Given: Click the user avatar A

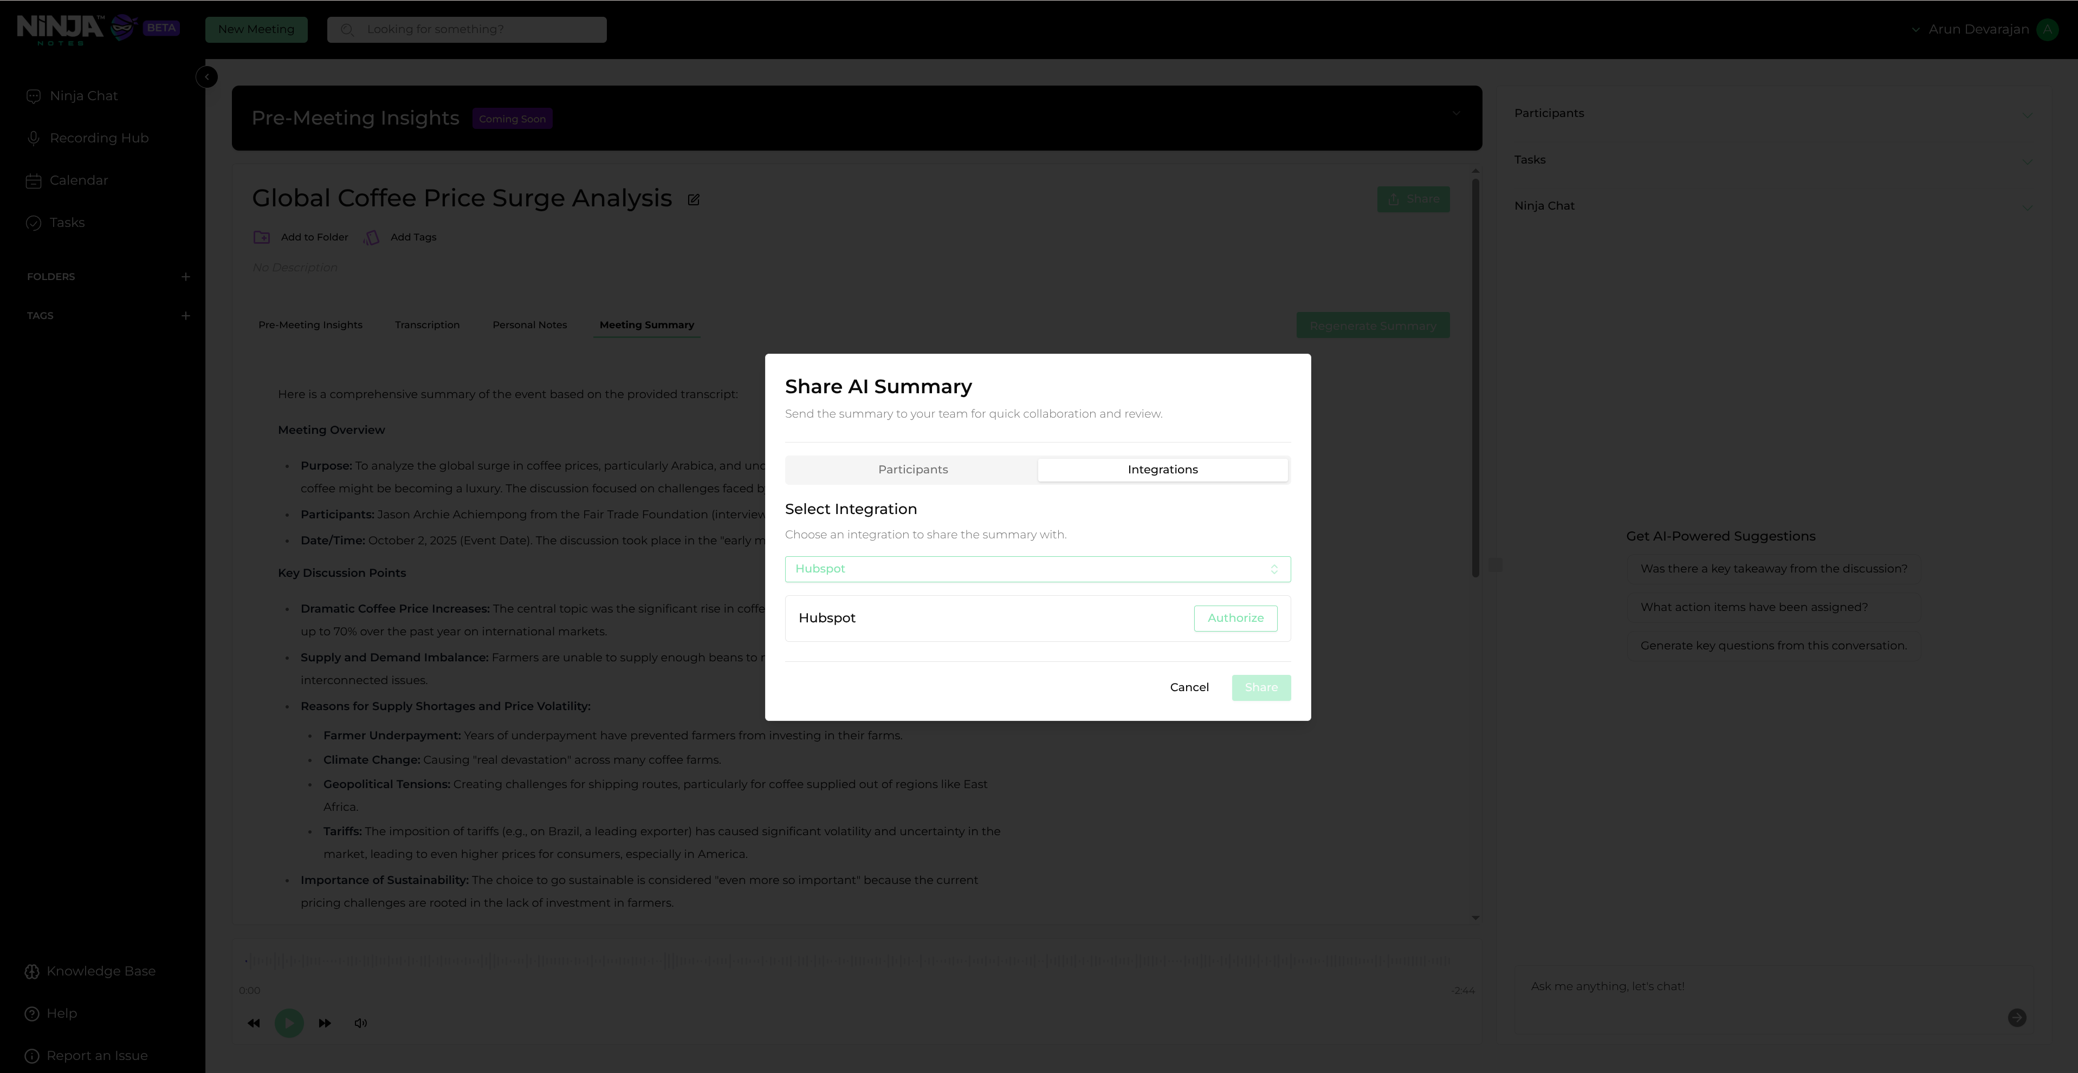Looking at the screenshot, I should pyautogui.click(x=2047, y=30).
